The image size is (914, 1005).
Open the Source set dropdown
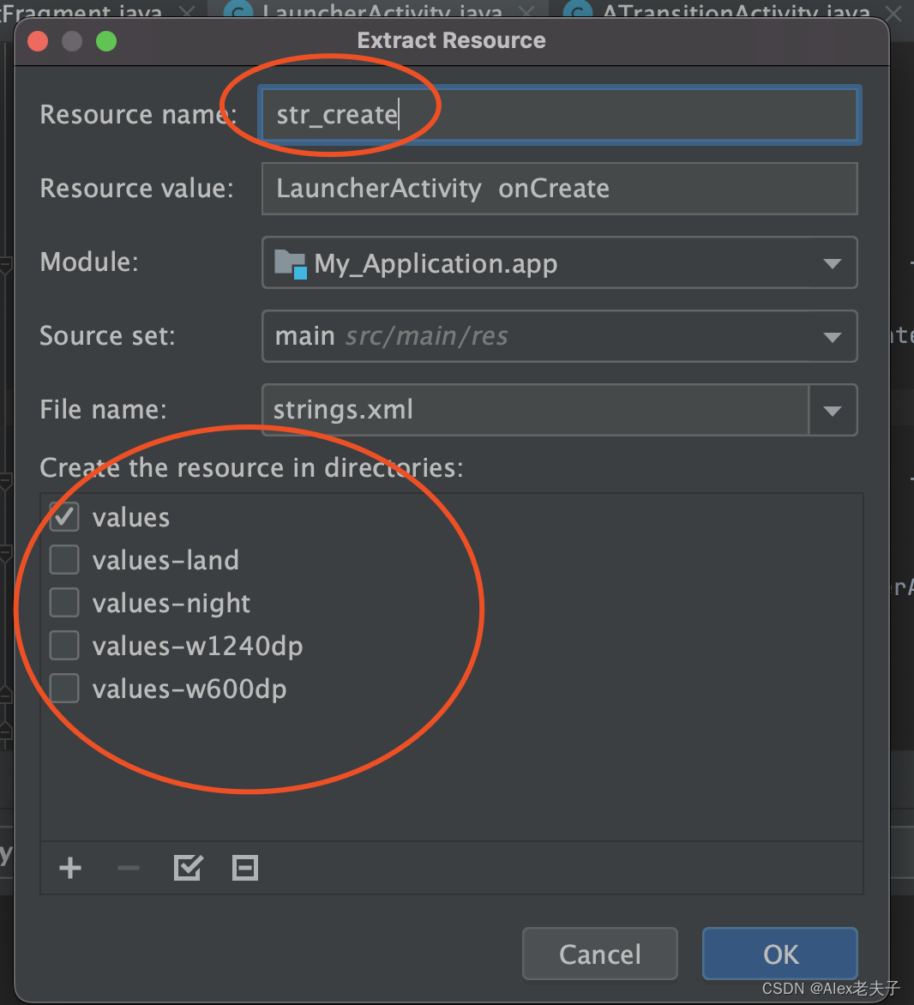(x=831, y=336)
